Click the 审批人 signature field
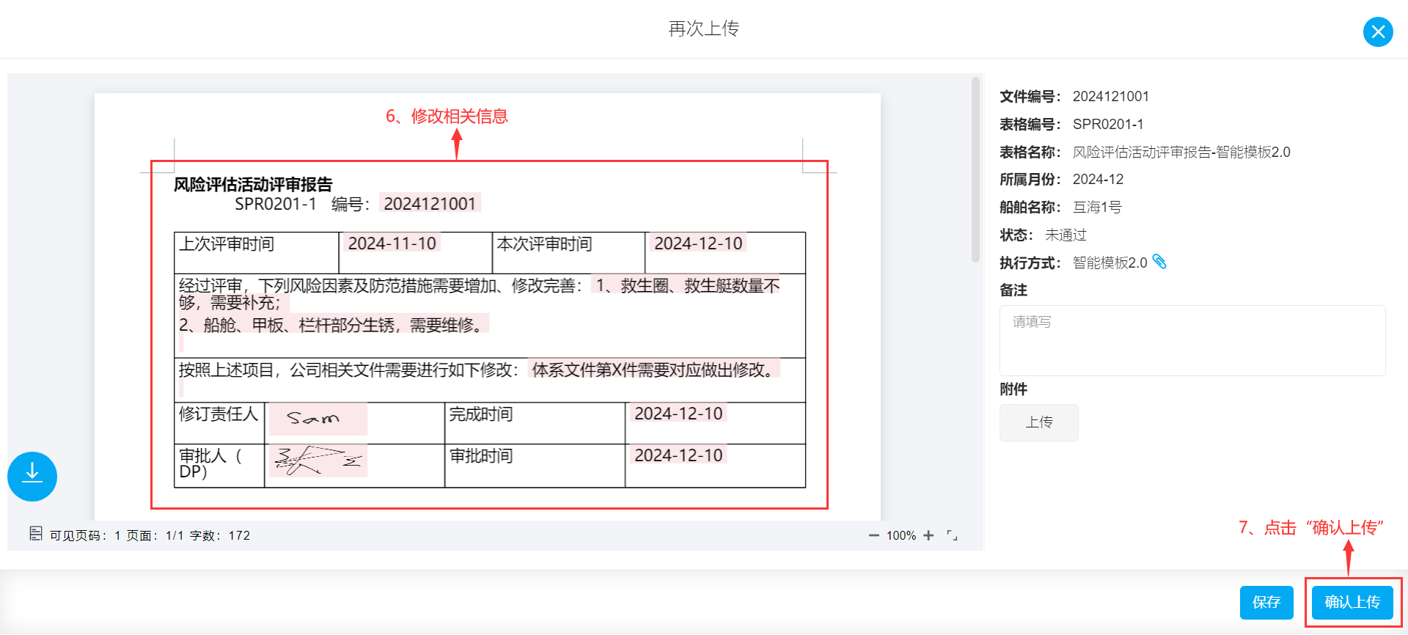The width and height of the screenshot is (1408, 635). point(318,460)
